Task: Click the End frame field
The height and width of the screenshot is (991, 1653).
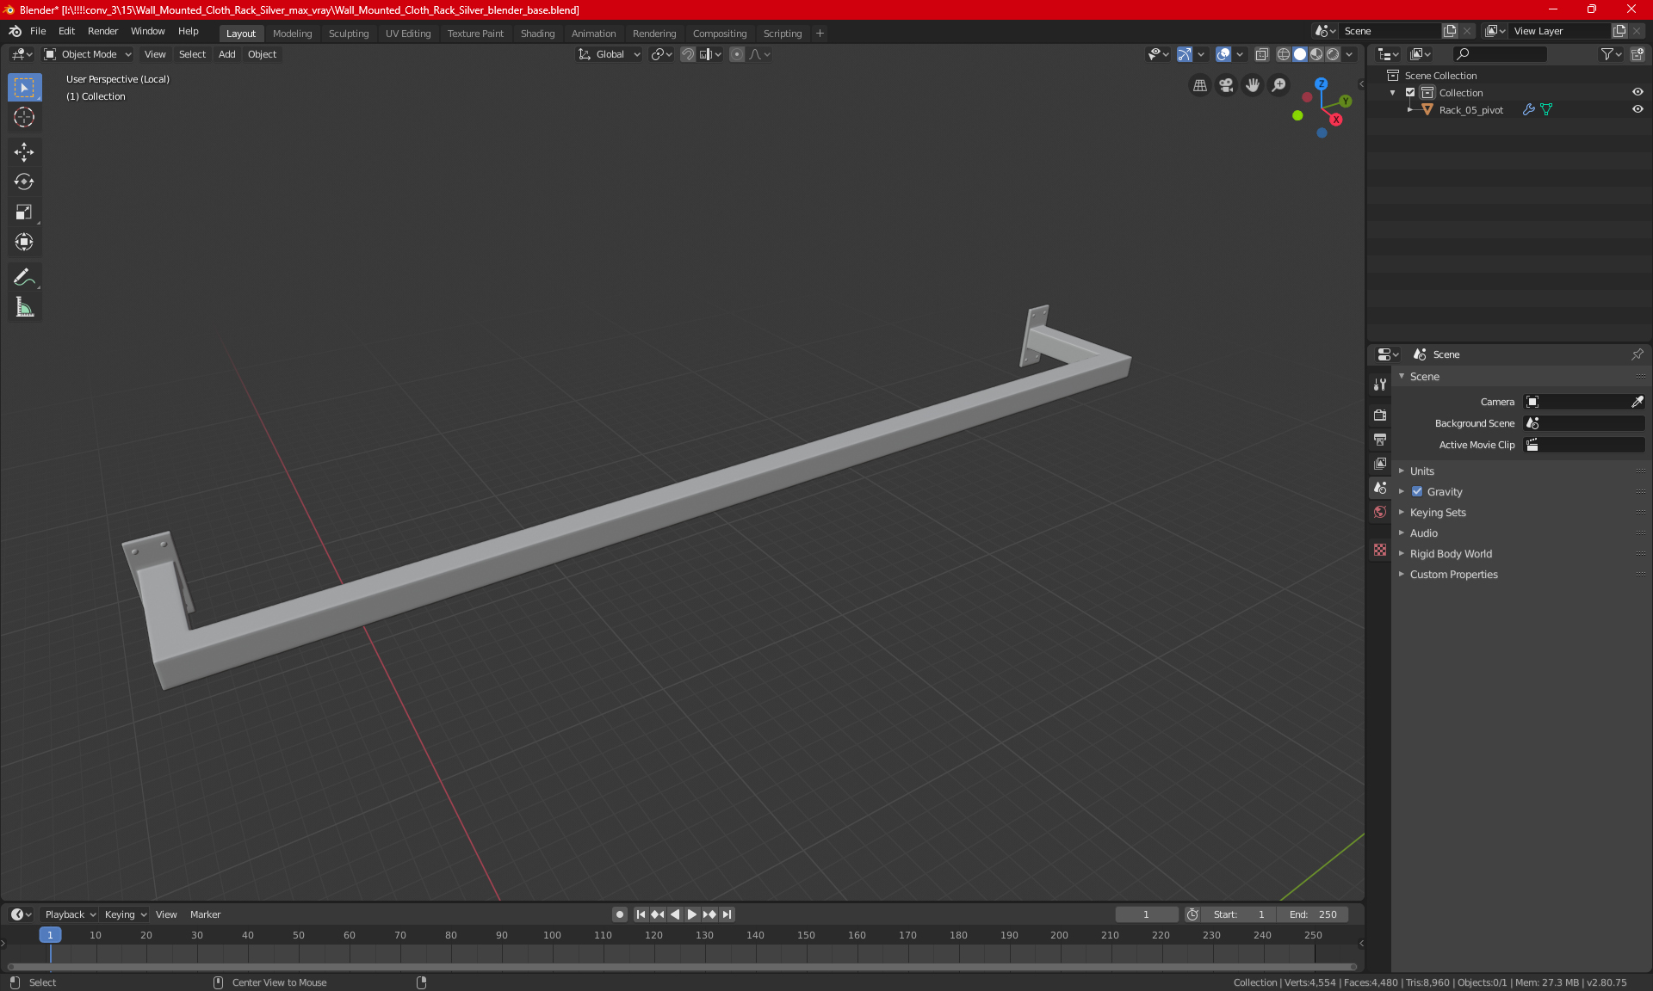Action: click(1313, 914)
